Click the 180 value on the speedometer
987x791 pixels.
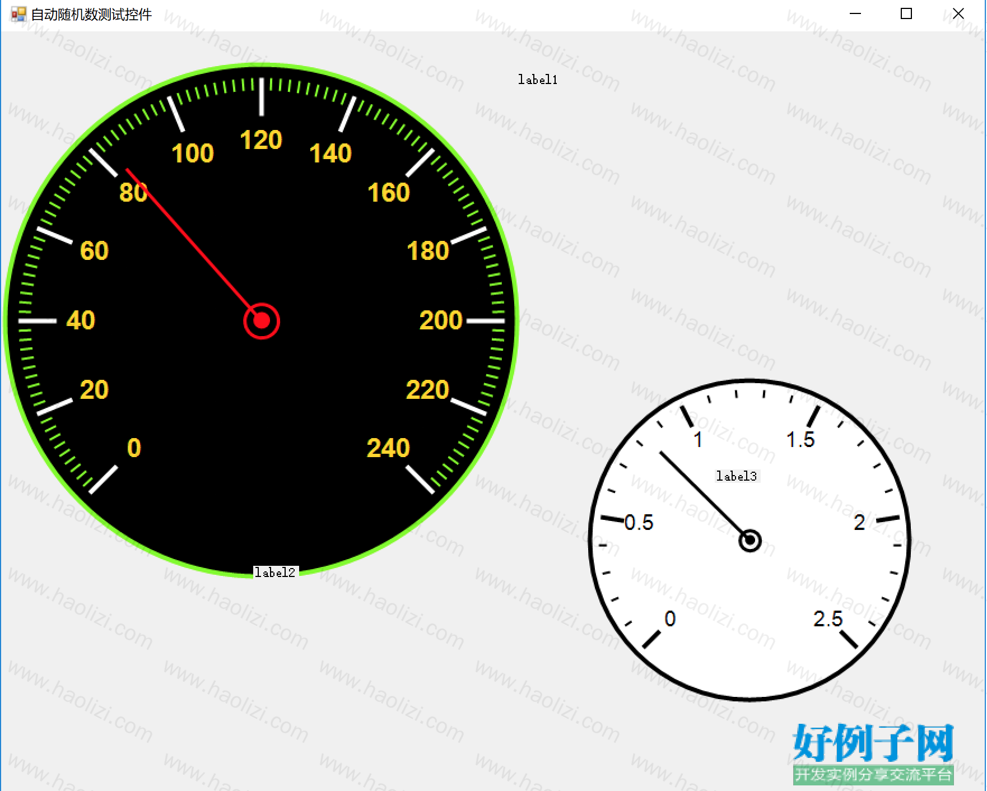[x=428, y=251]
